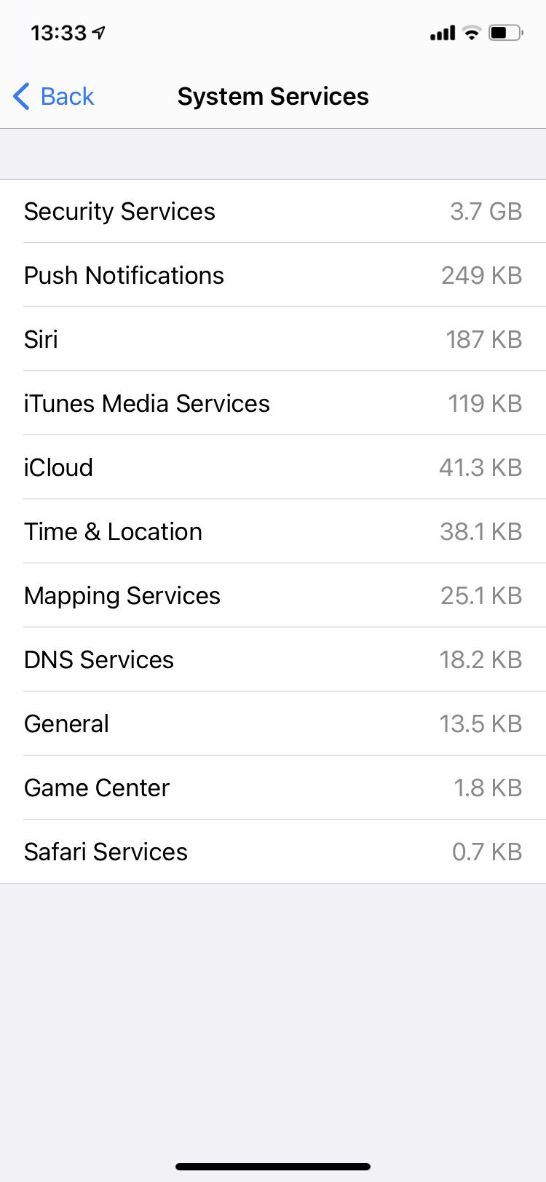This screenshot has width=546, height=1182.
Task: Tap the battery indicator icon
Action: (505, 33)
